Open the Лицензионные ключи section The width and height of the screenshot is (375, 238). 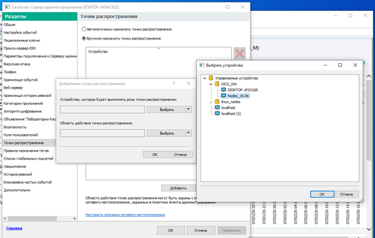(x=22, y=40)
